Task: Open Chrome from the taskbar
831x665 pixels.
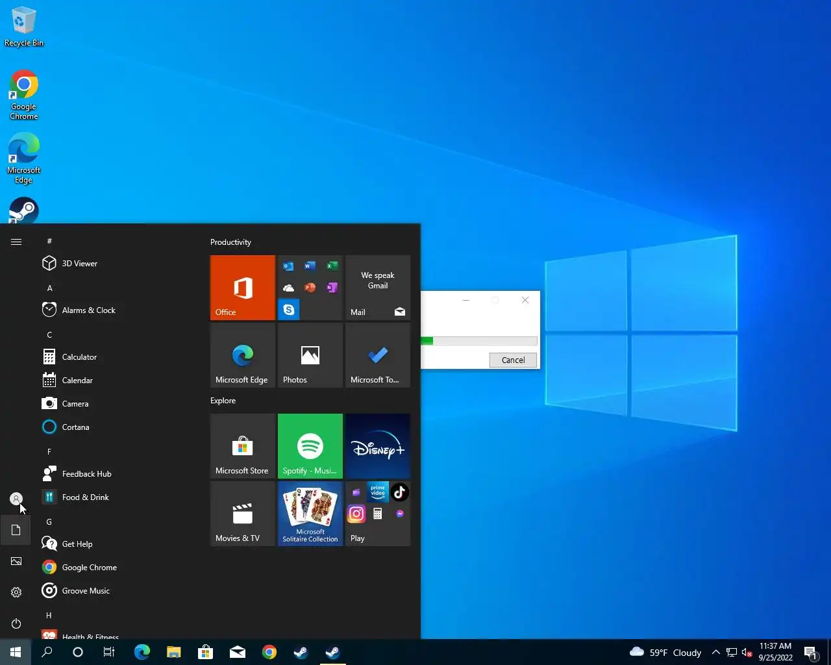Action: pos(269,652)
